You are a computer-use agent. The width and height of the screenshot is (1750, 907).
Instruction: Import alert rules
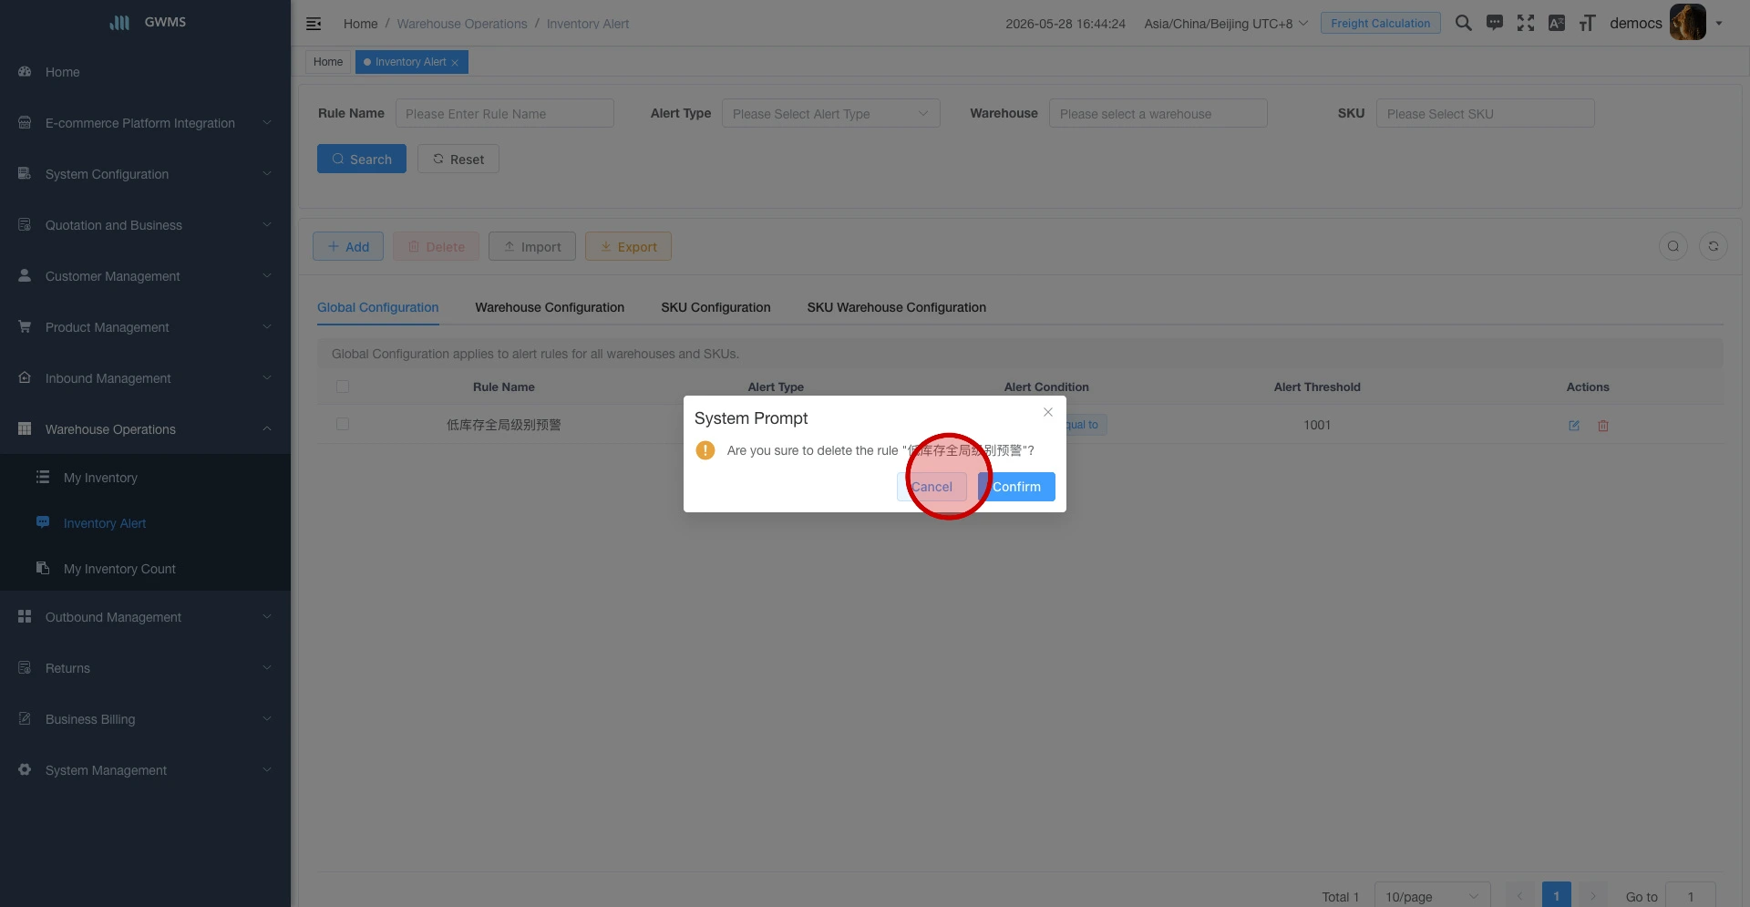coord(532,246)
